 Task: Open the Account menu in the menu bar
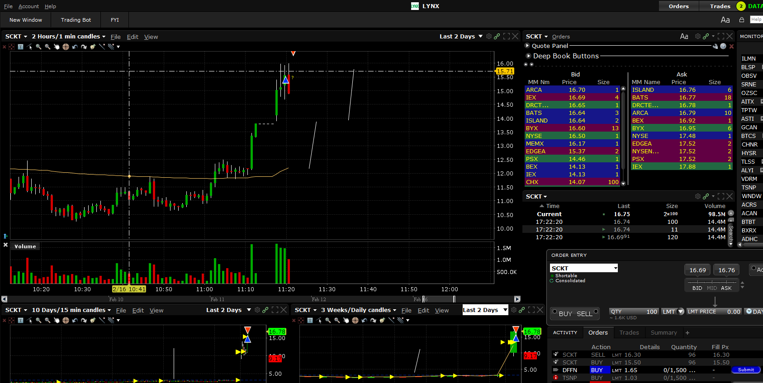click(28, 6)
